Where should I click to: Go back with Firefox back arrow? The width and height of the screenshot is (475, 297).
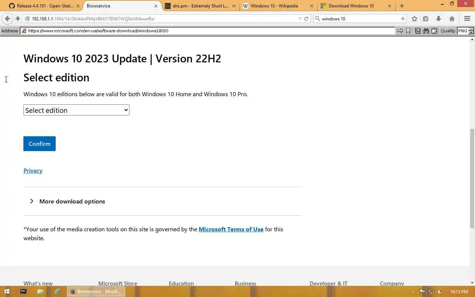point(7,19)
